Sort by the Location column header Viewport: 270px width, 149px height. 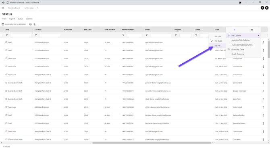point(38,30)
